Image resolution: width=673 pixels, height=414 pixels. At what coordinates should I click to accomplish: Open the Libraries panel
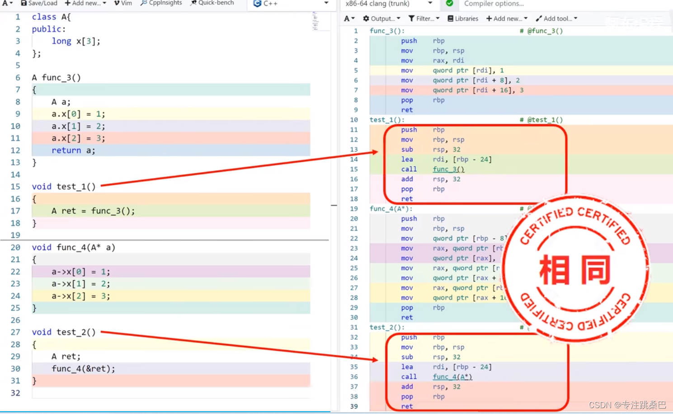click(x=463, y=19)
